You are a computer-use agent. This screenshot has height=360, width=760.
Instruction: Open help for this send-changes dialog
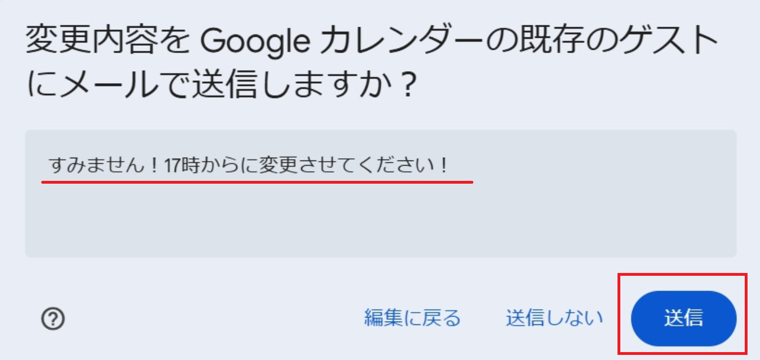pyautogui.click(x=53, y=319)
